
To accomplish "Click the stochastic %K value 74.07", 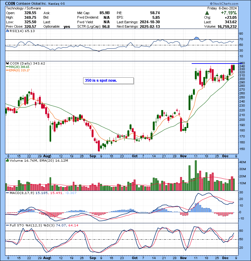I will point(61,225).
